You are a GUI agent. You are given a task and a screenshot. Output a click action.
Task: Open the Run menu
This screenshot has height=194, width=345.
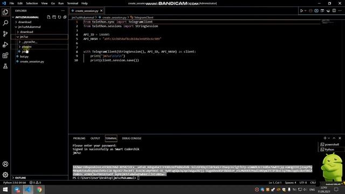(x=61, y=3)
